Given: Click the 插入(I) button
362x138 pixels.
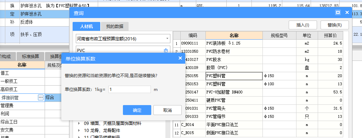Looking at the screenshot, I should click(302, 25).
